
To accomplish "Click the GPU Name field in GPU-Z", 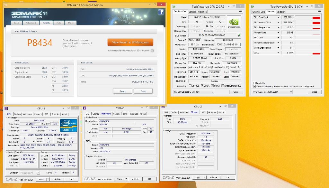I will [x=207, y=17].
